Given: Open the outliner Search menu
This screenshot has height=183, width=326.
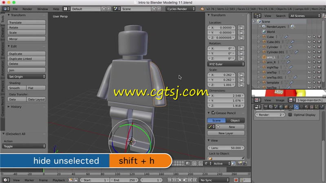Looking at the screenshot, I should [x=280, y=16].
